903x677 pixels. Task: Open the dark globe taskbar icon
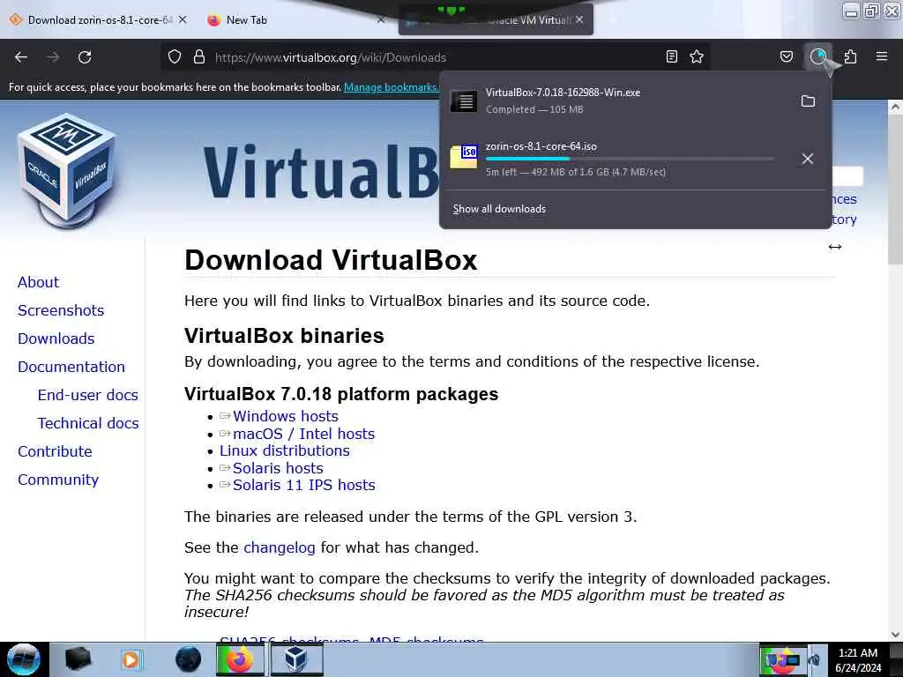point(189,659)
